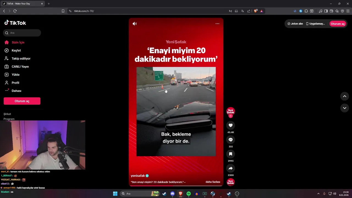This screenshot has height=198, width=352.
Task: Open the yenisafak username link
Action: pyautogui.click(x=138, y=176)
